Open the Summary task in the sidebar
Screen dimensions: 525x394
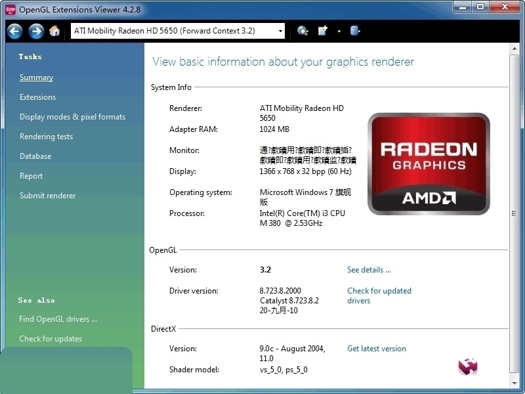coord(36,77)
